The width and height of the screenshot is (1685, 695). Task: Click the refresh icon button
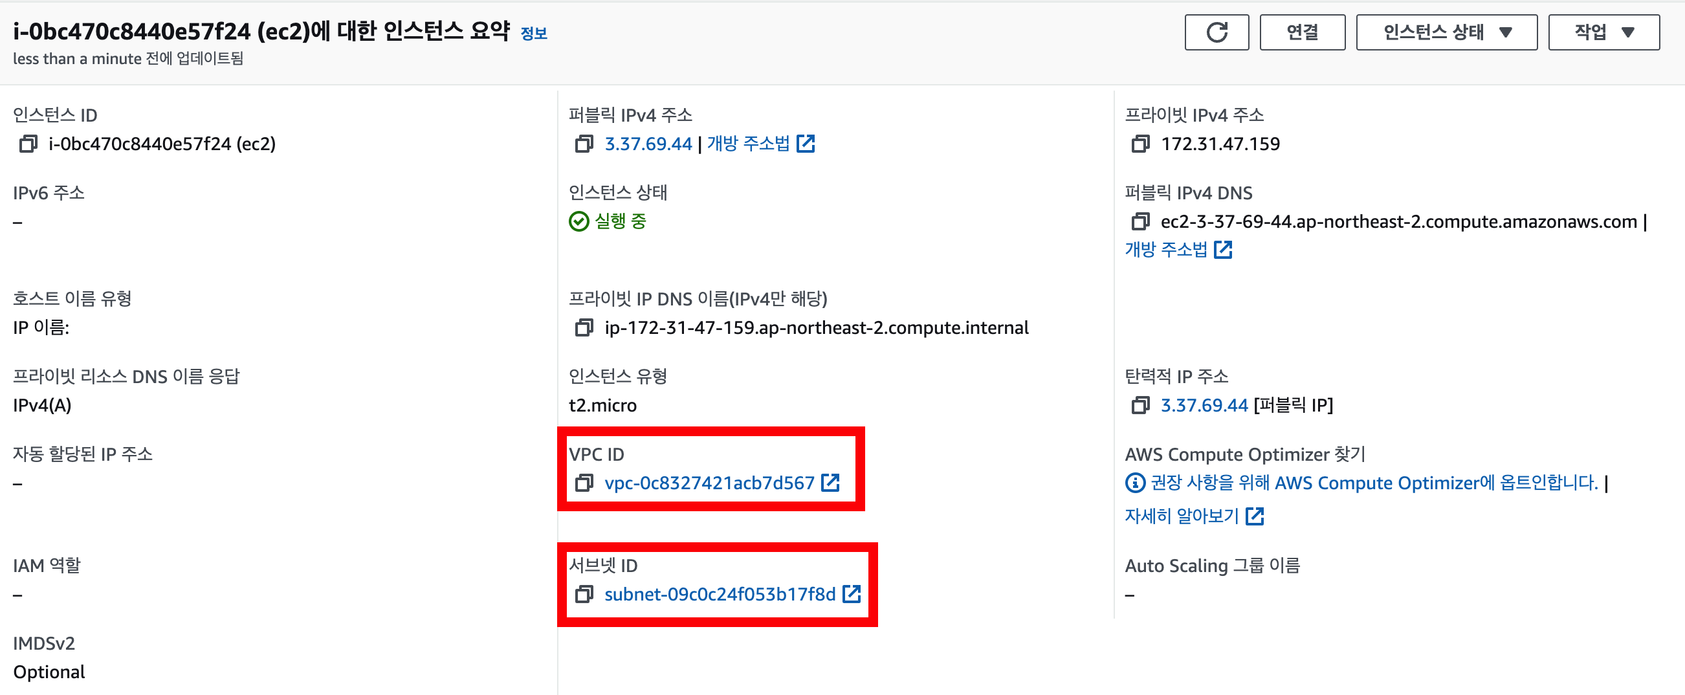[x=1216, y=32]
